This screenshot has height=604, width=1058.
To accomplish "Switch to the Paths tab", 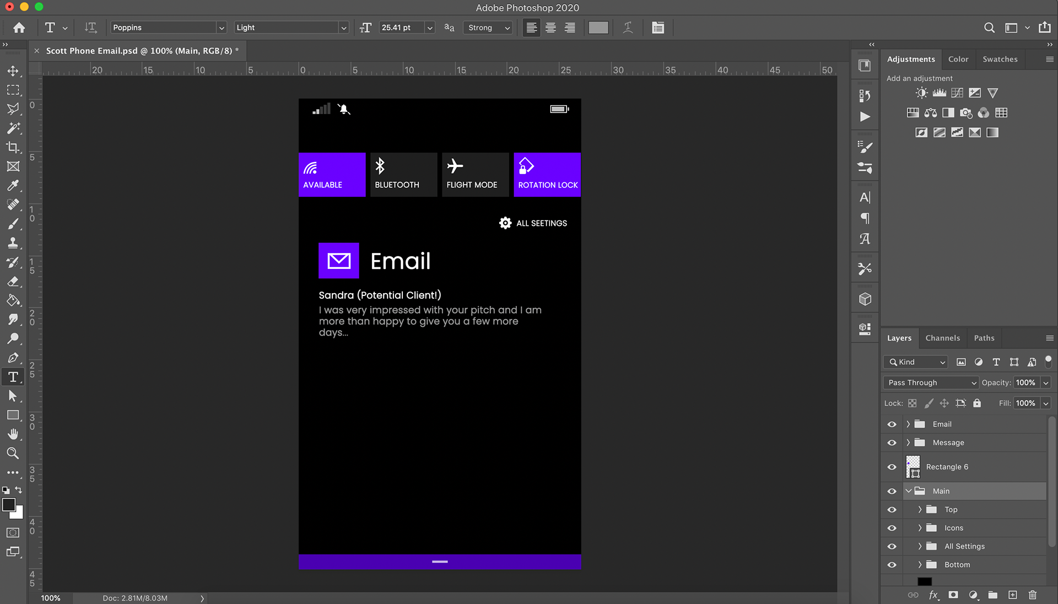I will click(x=984, y=338).
